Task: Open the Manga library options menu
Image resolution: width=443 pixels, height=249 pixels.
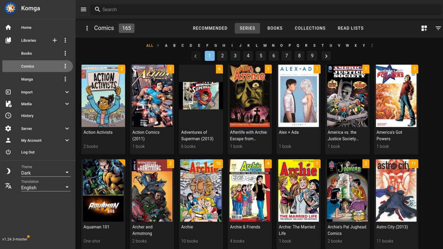Action: coord(65,79)
